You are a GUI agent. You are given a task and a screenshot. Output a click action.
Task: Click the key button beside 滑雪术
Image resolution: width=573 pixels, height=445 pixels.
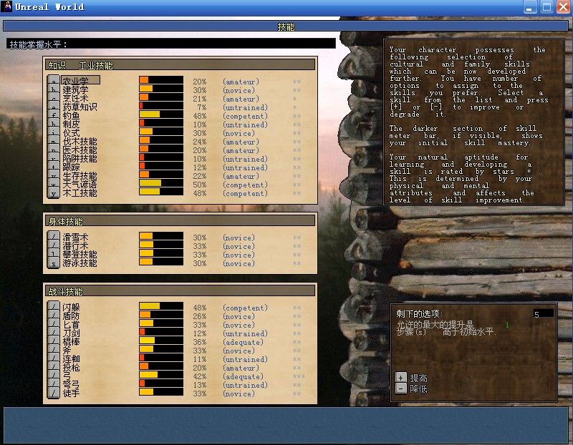[53, 238]
